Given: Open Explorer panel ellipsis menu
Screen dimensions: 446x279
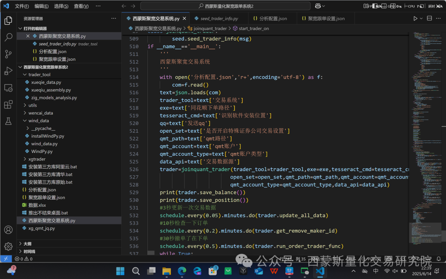Looking at the screenshot, I should point(114,19).
